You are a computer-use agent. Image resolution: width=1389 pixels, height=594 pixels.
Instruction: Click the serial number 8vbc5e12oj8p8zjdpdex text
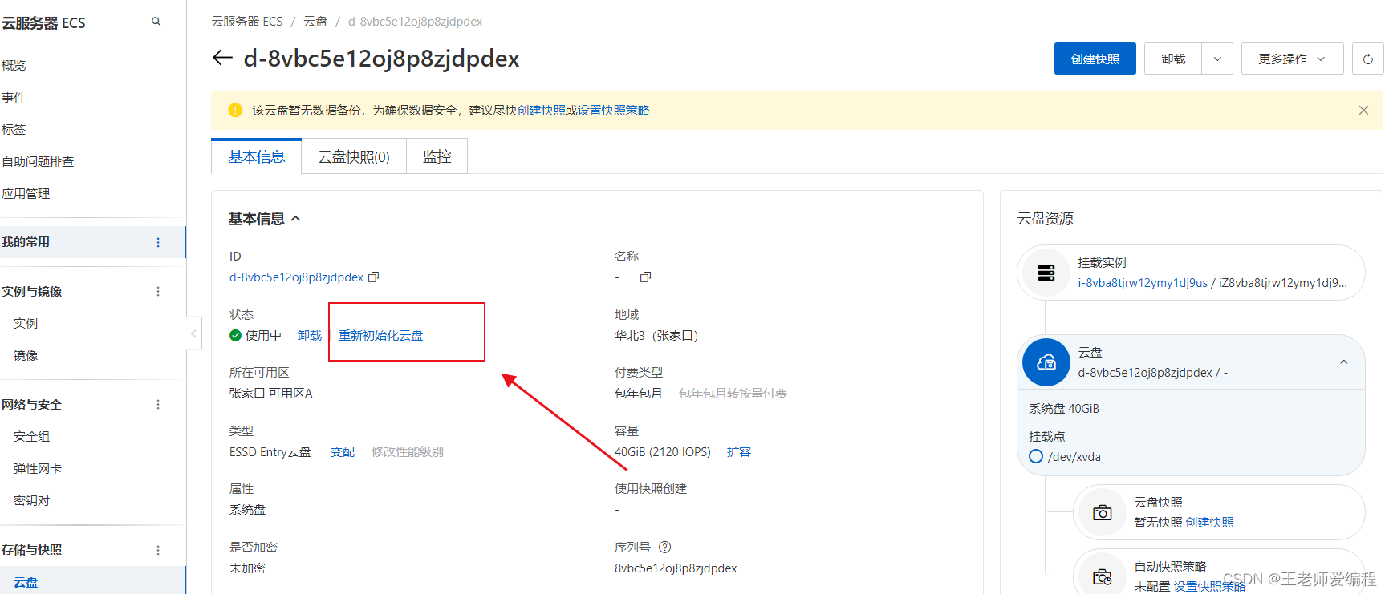click(676, 568)
